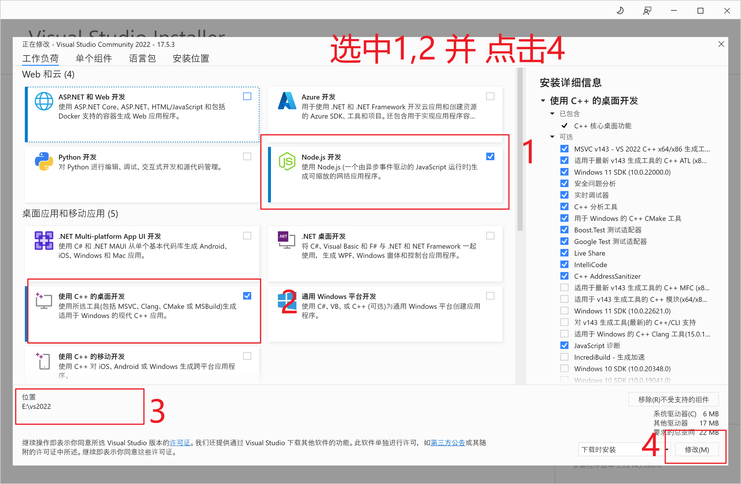Click the E:\vs2022 location text
741x484 pixels.
(36, 406)
